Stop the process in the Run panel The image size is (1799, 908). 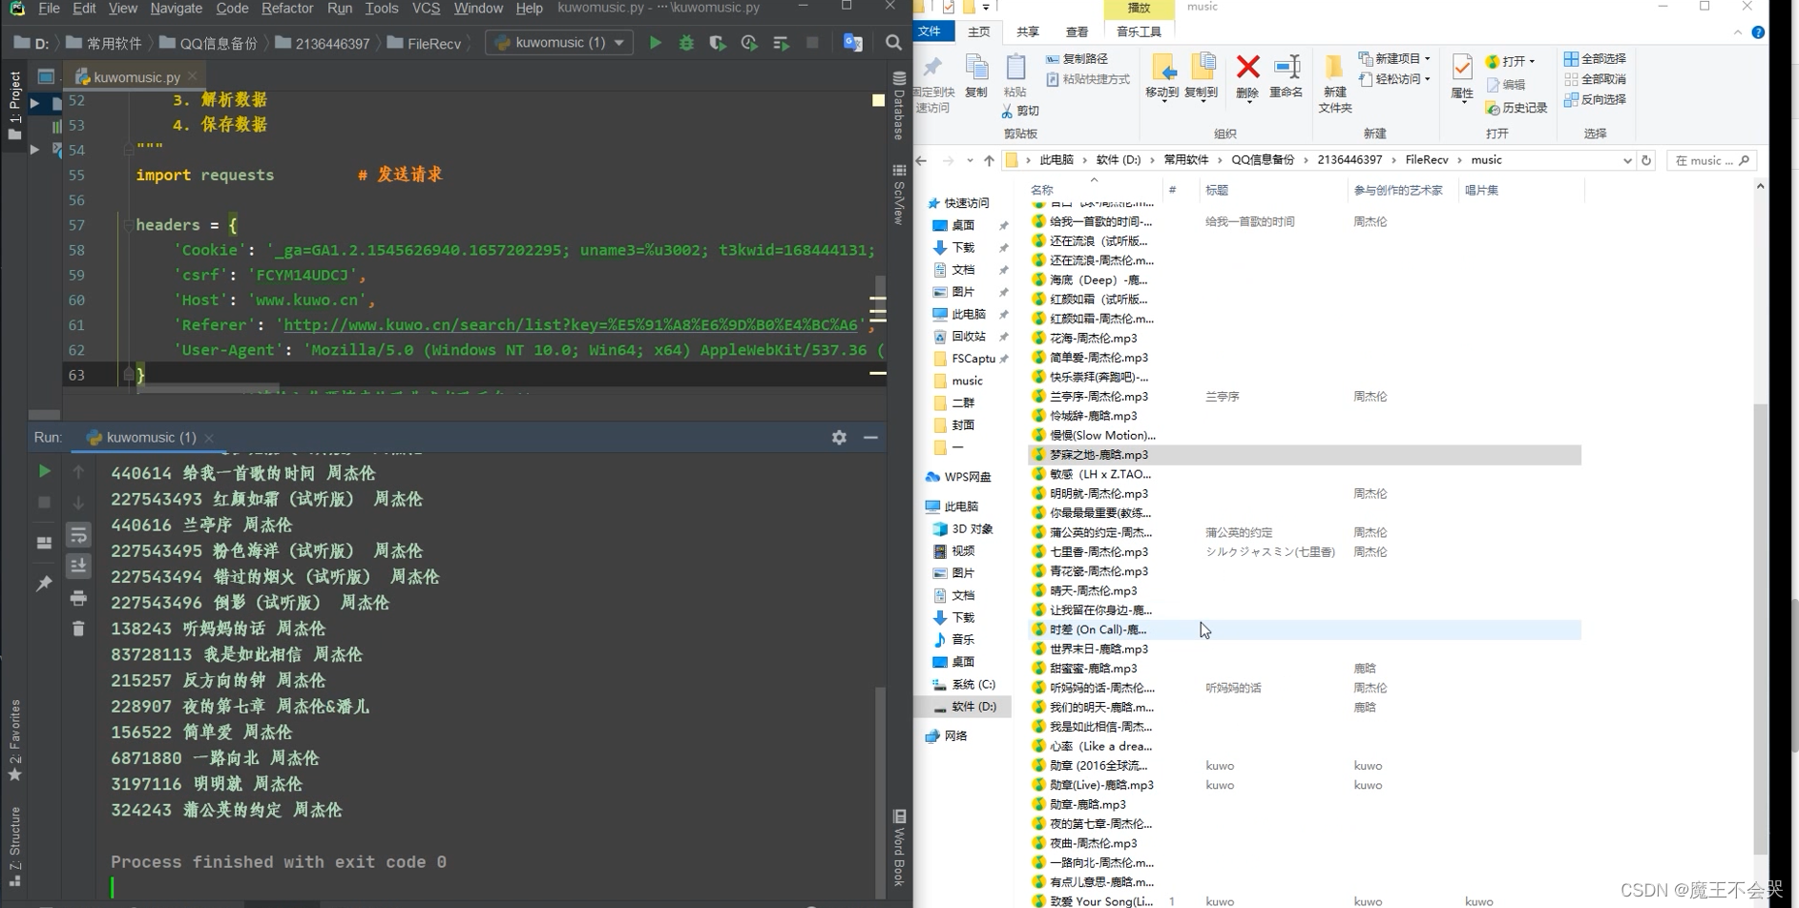pyautogui.click(x=44, y=502)
